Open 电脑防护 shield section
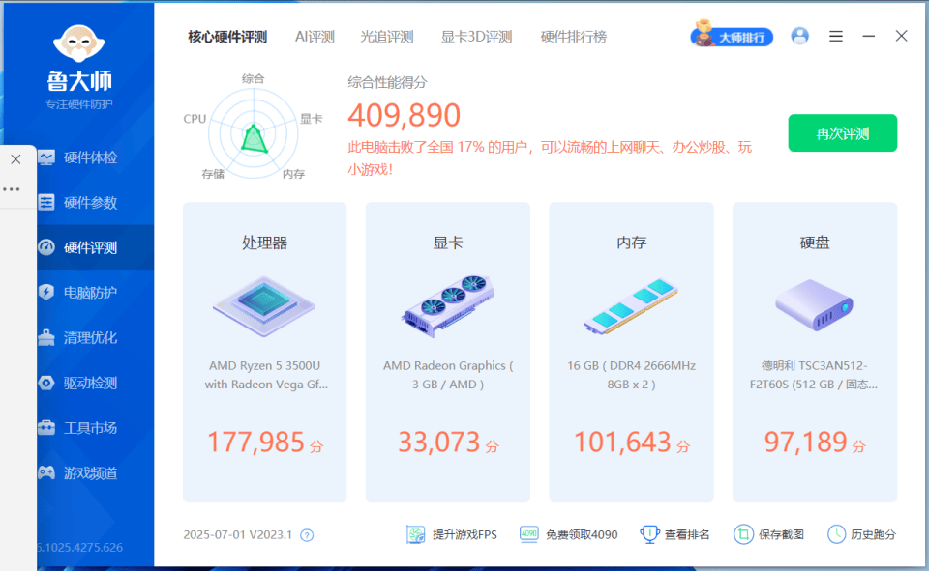The width and height of the screenshot is (929, 571). (89, 293)
